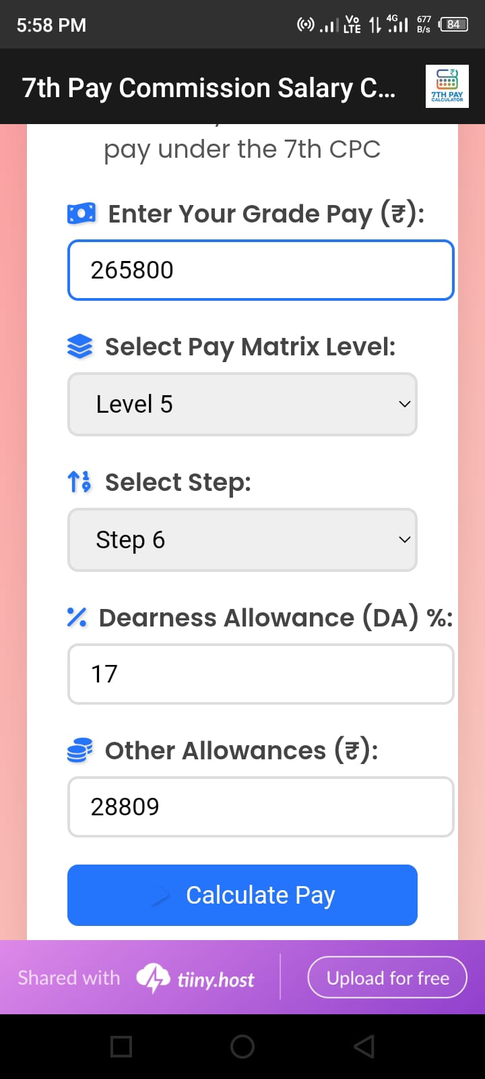Click the Other Allowances field showing 28809
Viewport: 485px width, 1079px height.
[261, 807]
